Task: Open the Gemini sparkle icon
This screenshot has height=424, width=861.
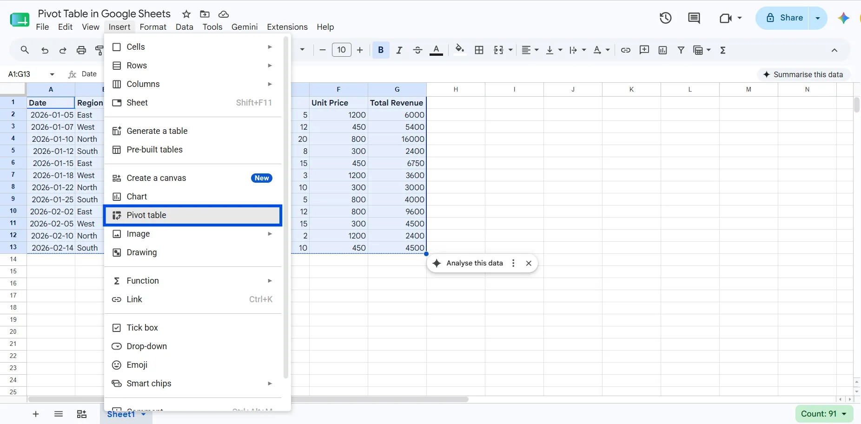Action: 844,18
